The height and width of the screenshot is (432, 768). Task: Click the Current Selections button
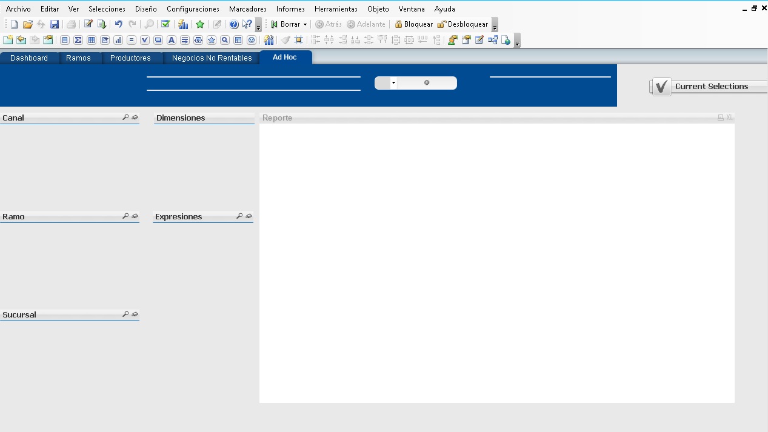[x=708, y=87]
